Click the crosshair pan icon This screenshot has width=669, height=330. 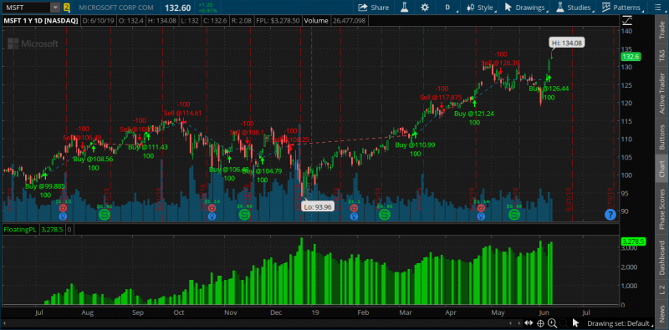point(540,323)
